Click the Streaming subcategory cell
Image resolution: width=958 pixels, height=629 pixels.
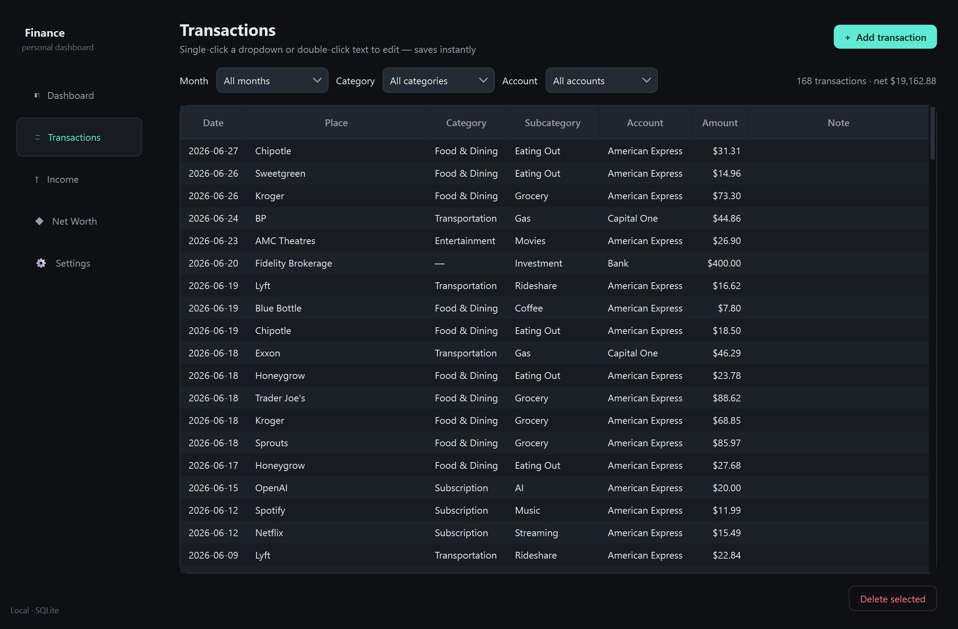[x=552, y=533]
